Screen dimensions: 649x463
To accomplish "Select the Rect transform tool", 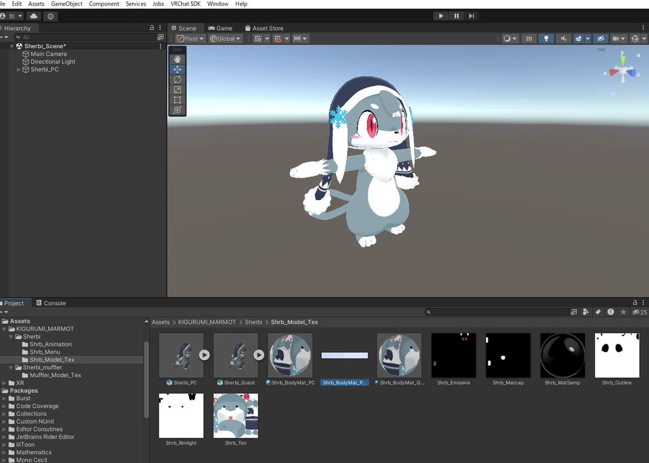I will (x=177, y=100).
